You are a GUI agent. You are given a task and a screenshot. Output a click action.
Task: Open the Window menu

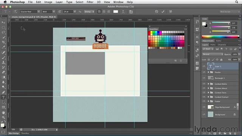click(x=118, y=2)
